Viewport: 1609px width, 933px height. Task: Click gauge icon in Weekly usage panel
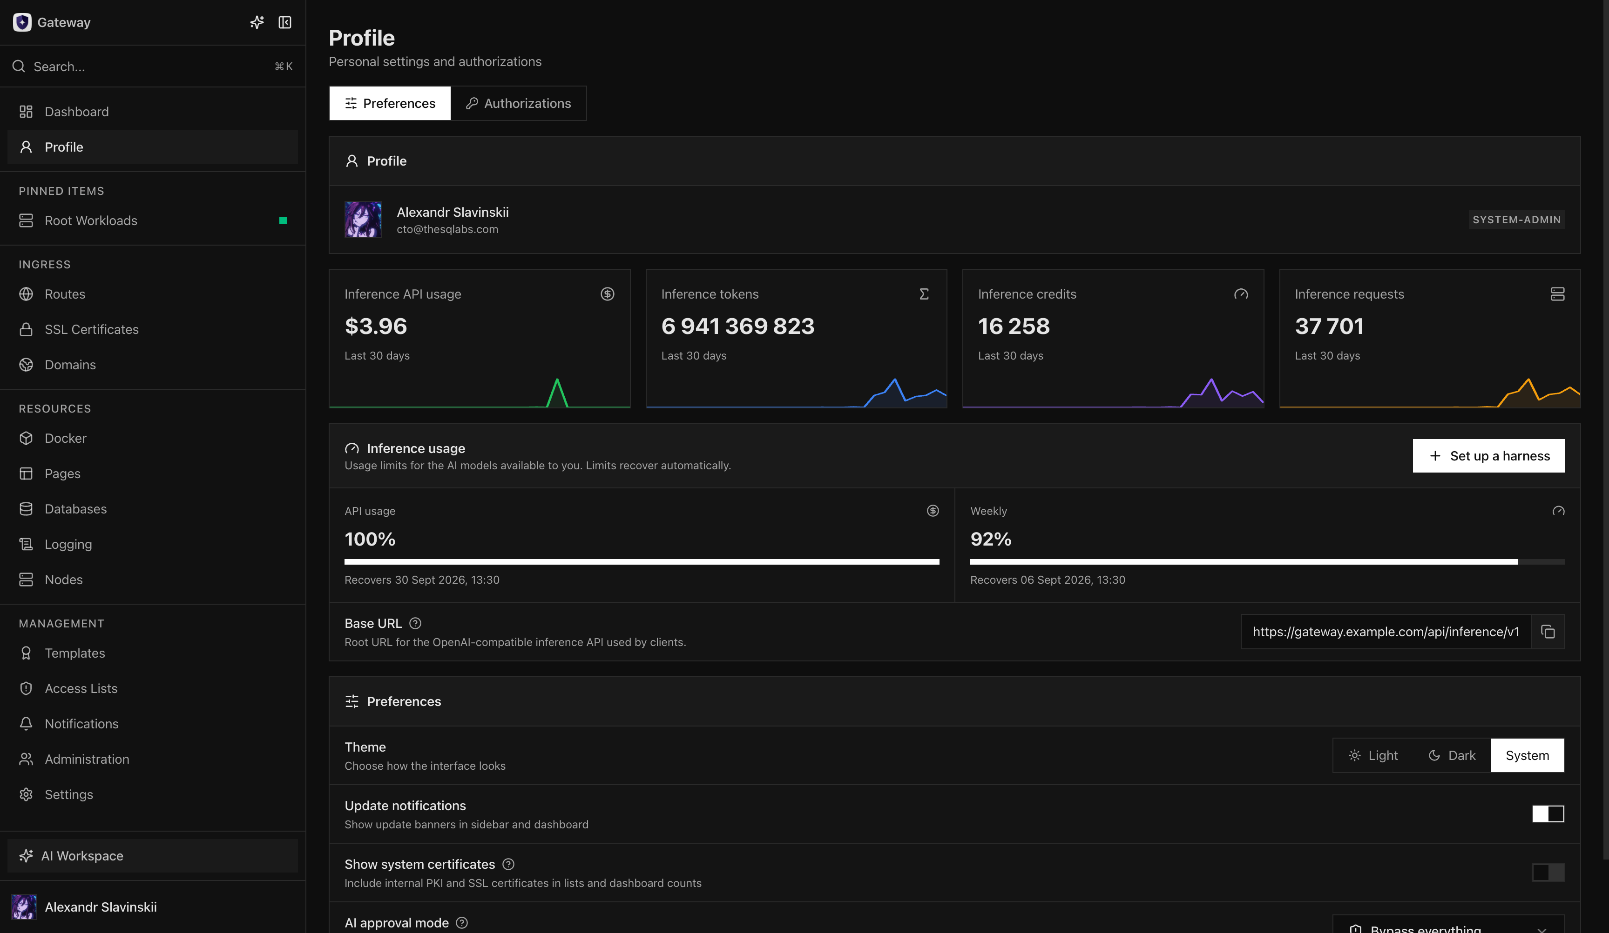click(1559, 510)
